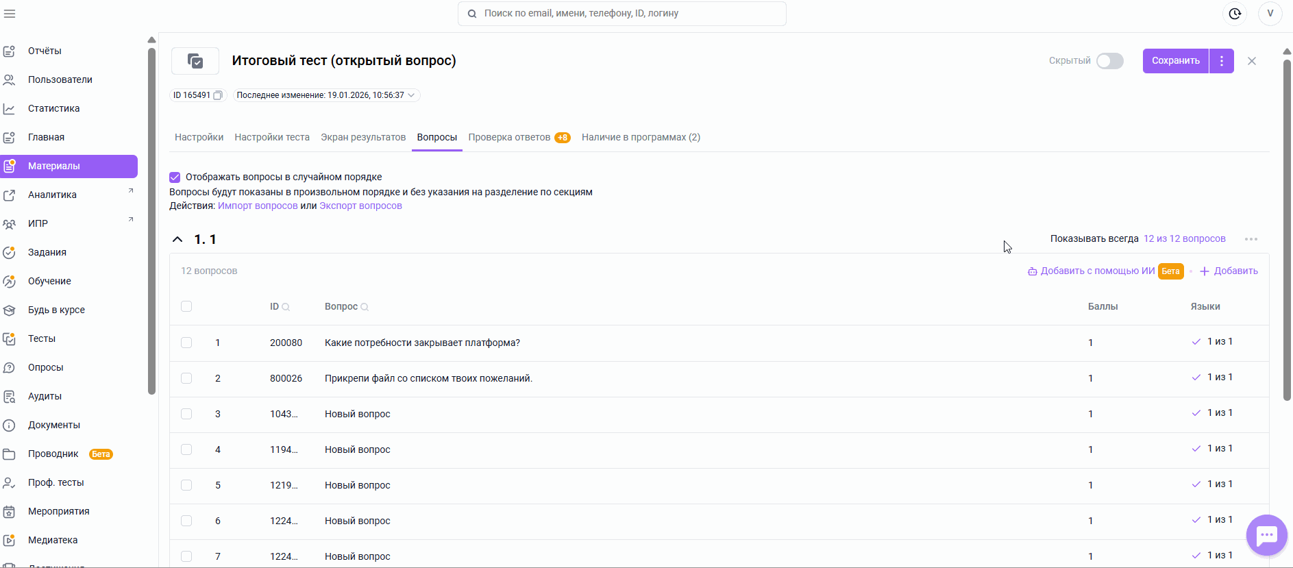
Task: Check the box for question 800026
Action: pos(186,378)
